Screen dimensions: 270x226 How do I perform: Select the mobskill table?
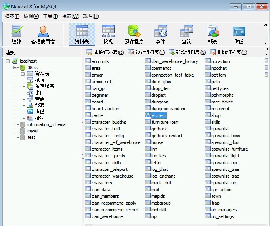[x=159, y=210]
